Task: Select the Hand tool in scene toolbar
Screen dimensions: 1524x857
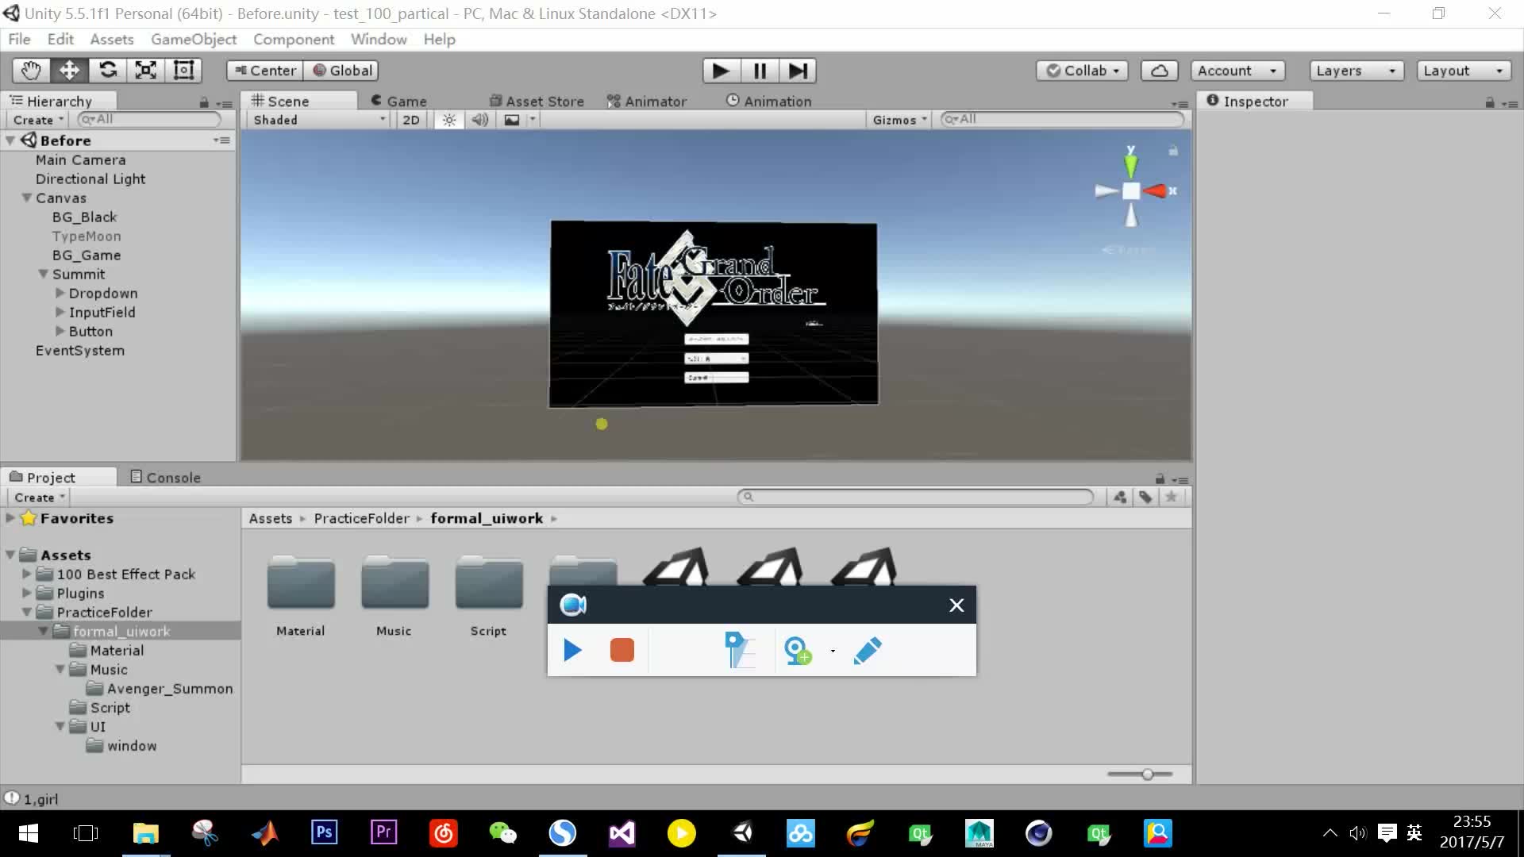Action: click(29, 70)
